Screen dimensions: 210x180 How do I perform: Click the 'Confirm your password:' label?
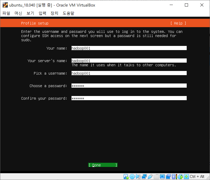pyautogui.click(x=44, y=98)
